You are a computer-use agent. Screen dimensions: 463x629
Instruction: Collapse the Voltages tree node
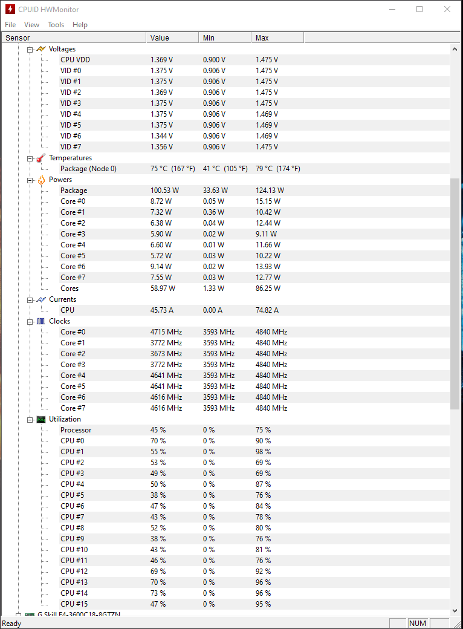(30, 50)
